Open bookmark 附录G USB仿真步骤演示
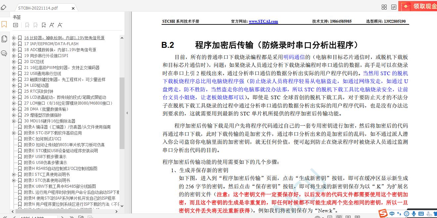 (x=45, y=163)
